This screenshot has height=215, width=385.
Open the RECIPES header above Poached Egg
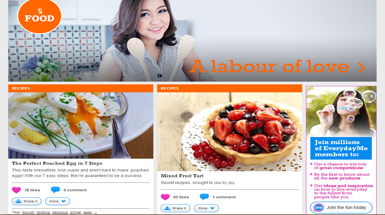[81, 88]
